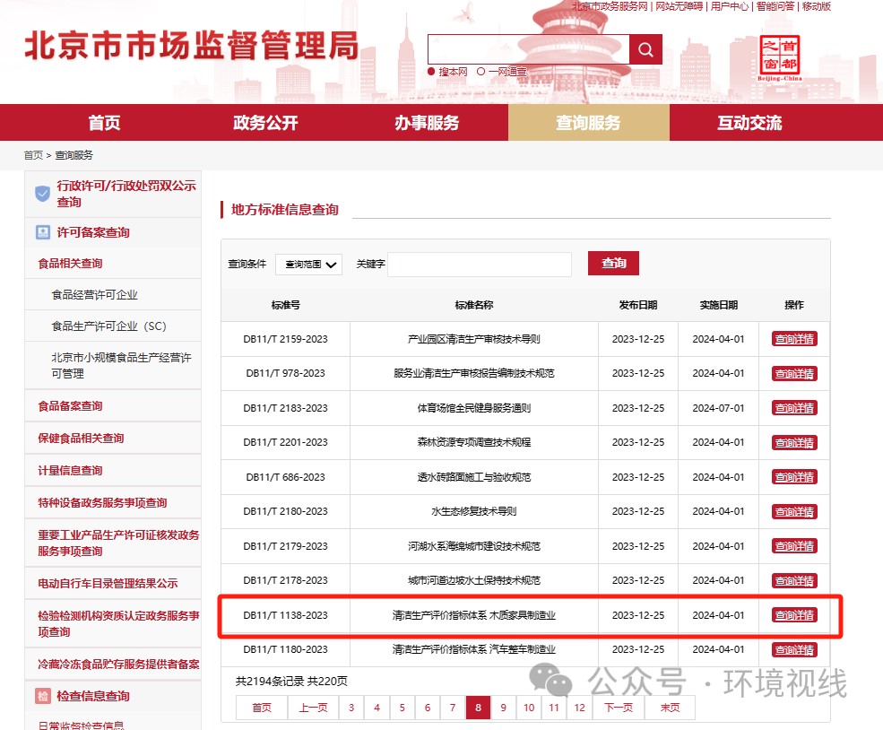Open 查询详情 for DB11/T 2159-2023

[794, 339]
